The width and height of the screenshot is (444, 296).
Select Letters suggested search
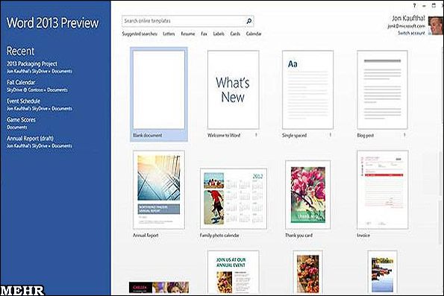[169, 34]
